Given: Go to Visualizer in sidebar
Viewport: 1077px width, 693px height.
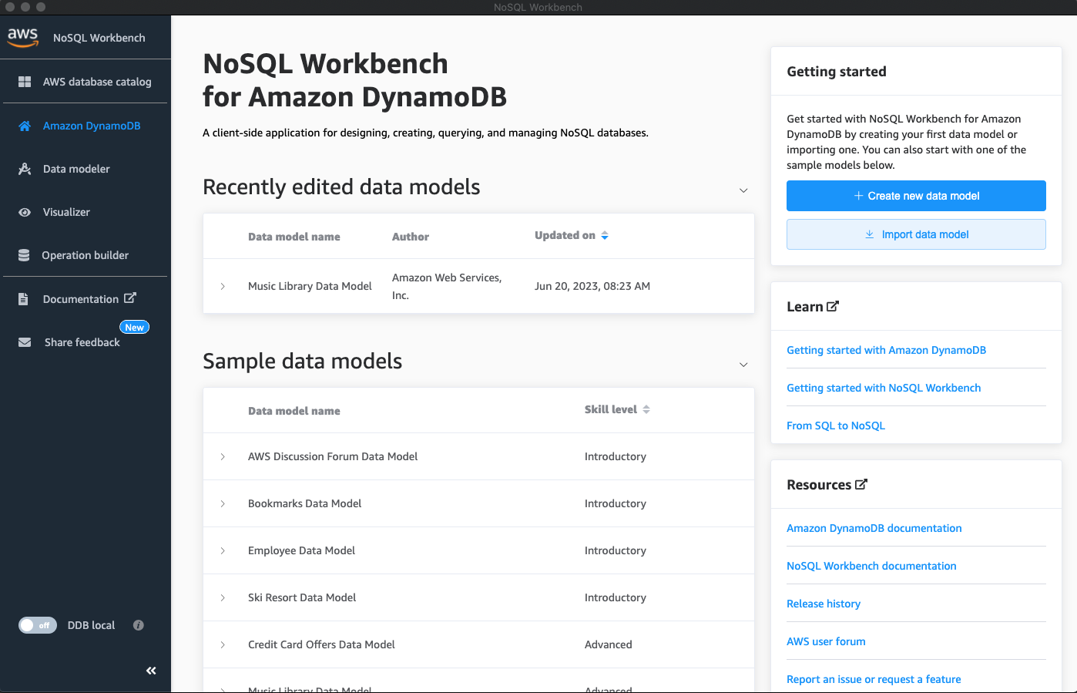Looking at the screenshot, I should tap(85, 212).
